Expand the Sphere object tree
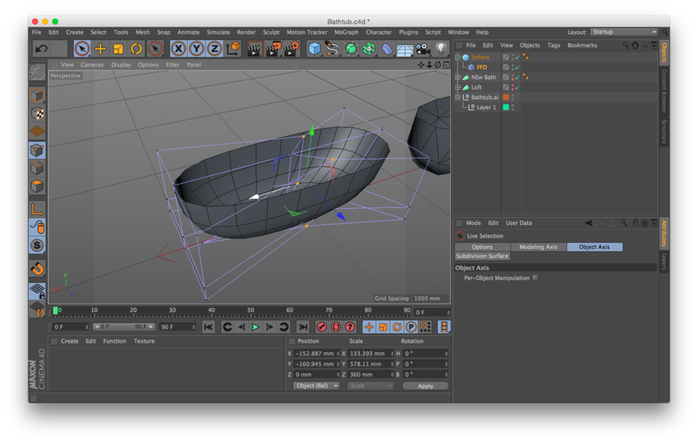The width and height of the screenshot is (698, 443). click(458, 58)
